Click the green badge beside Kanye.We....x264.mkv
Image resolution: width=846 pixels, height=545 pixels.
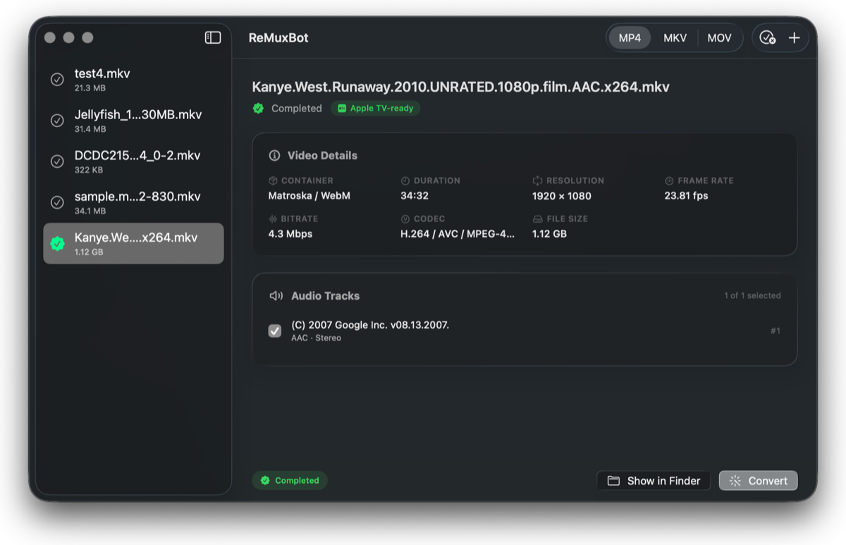pos(57,243)
